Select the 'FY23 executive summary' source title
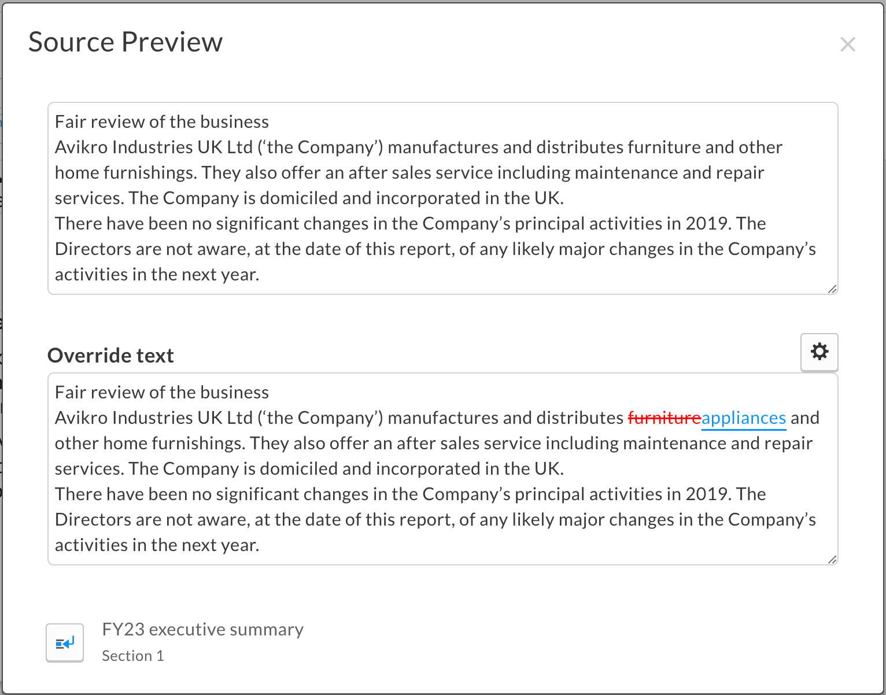 pyautogui.click(x=202, y=629)
